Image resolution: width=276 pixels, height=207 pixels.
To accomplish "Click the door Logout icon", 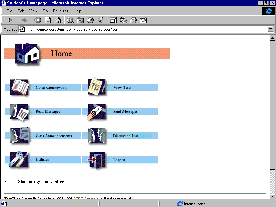I will tap(96, 160).
